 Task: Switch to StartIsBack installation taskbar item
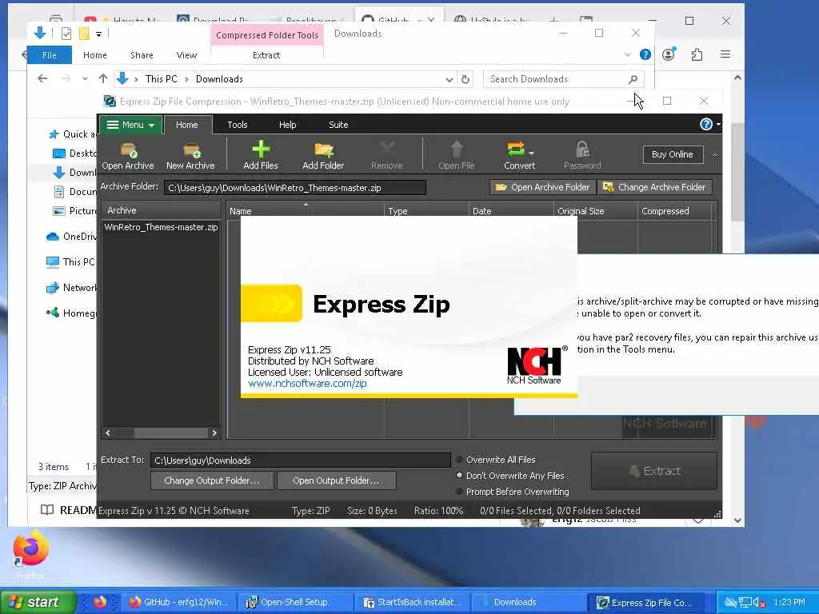click(413, 602)
